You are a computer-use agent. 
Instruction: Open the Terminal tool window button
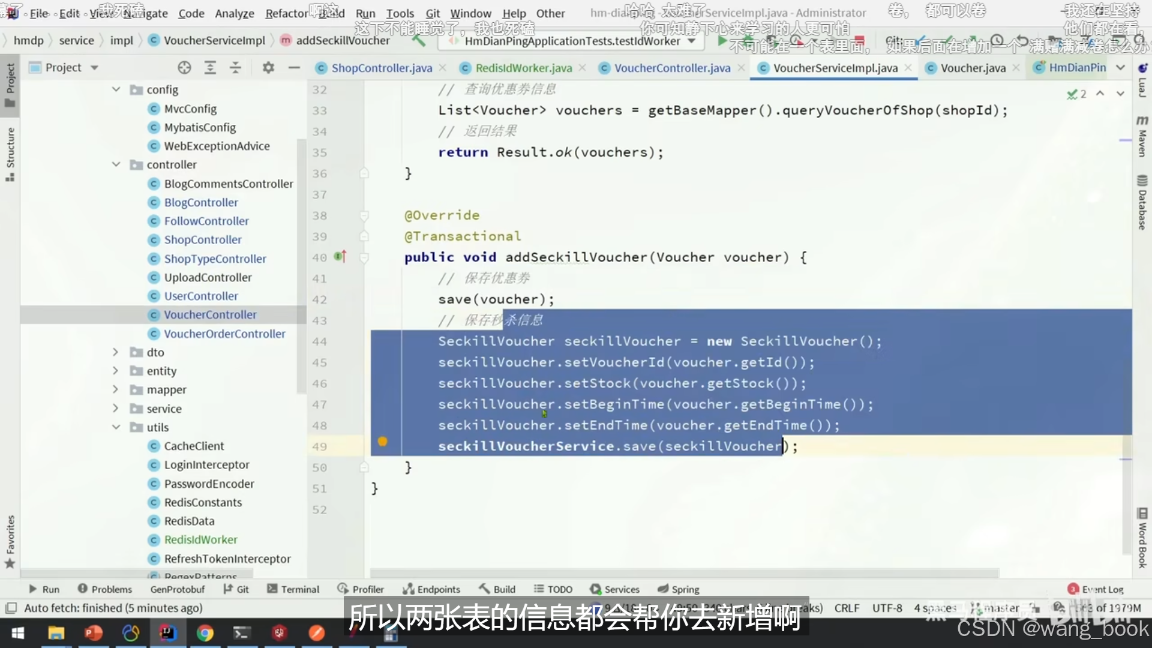click(x=293, y=589)
